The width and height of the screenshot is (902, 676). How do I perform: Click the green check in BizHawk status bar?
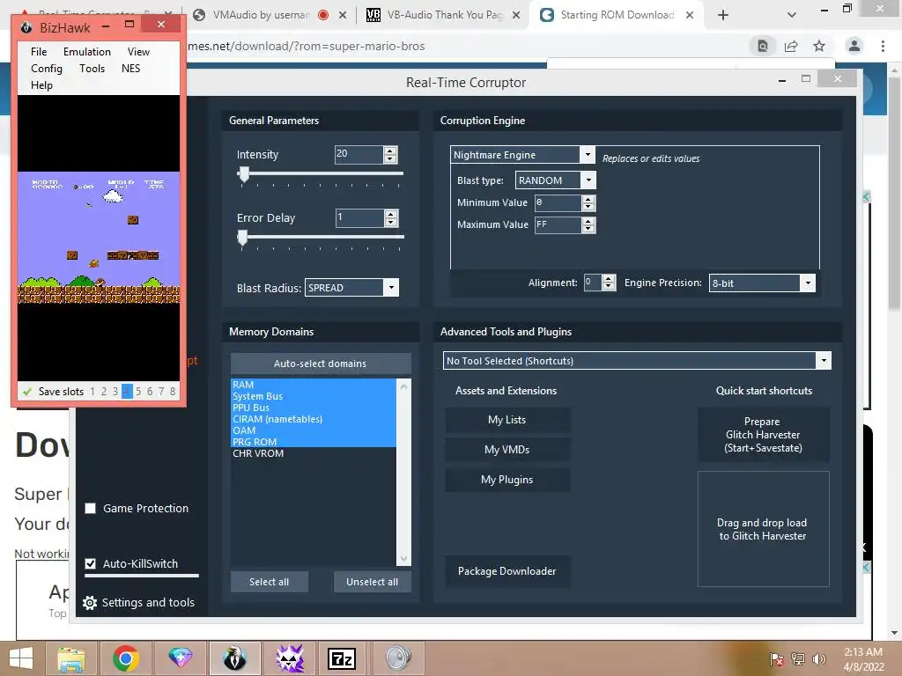click(x=26, y=392)
